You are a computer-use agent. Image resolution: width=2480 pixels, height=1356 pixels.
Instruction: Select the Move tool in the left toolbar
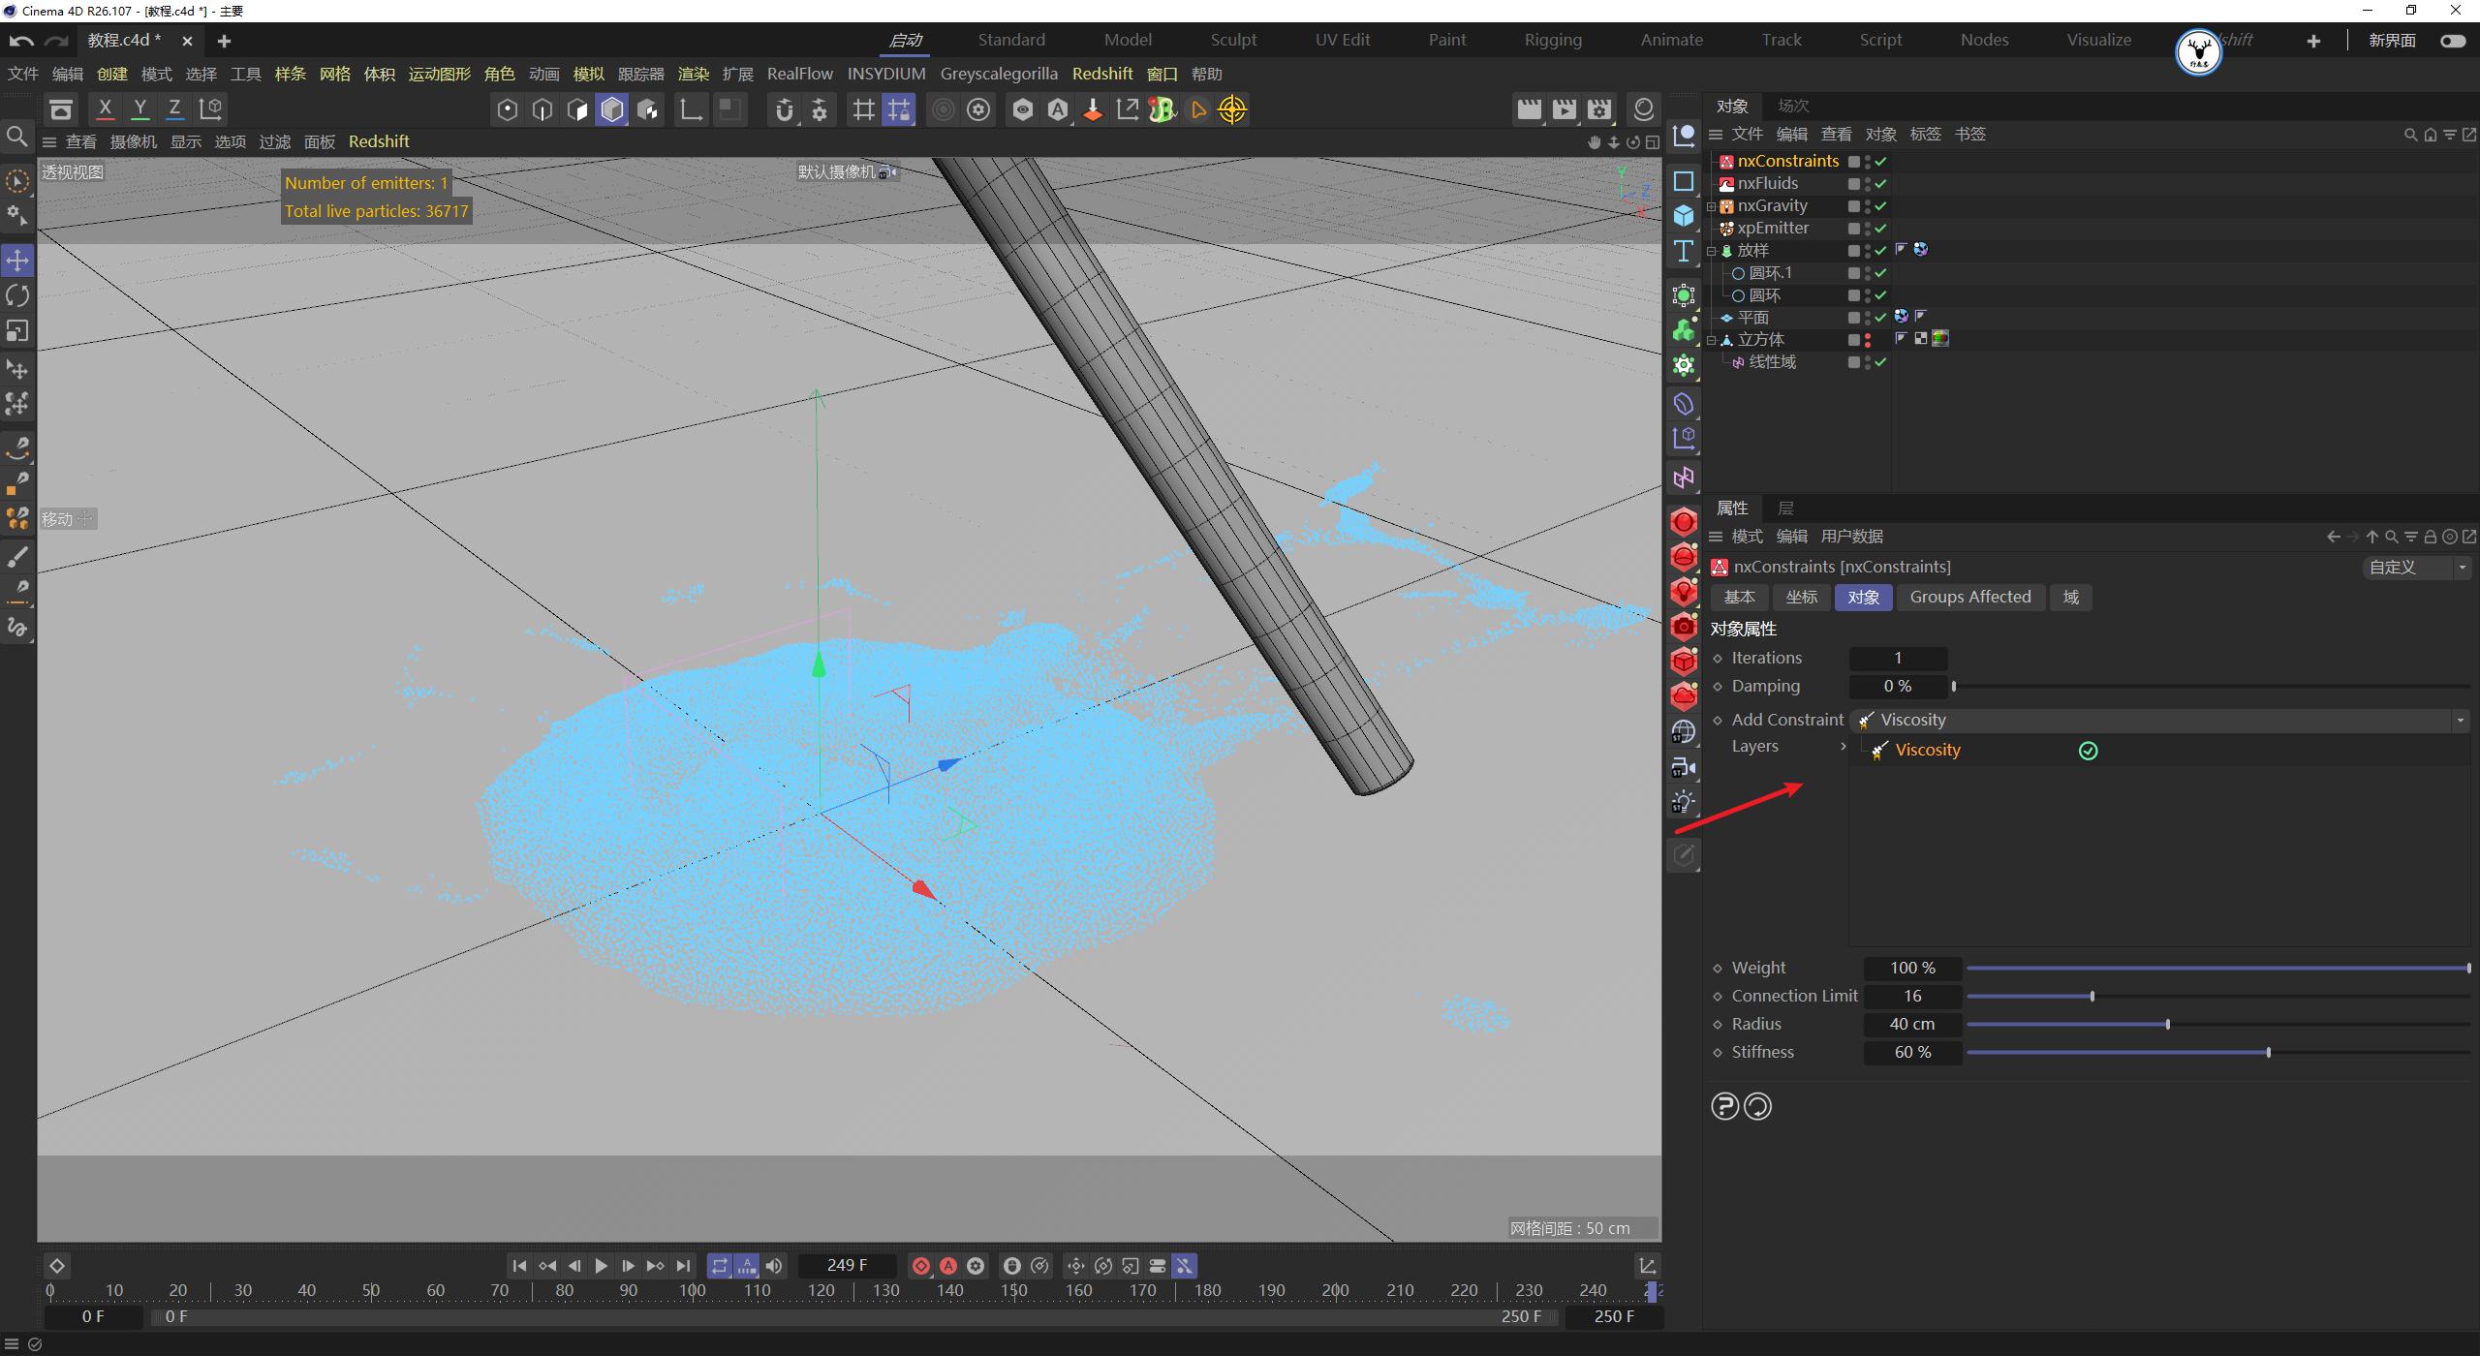tap(16, 260)
